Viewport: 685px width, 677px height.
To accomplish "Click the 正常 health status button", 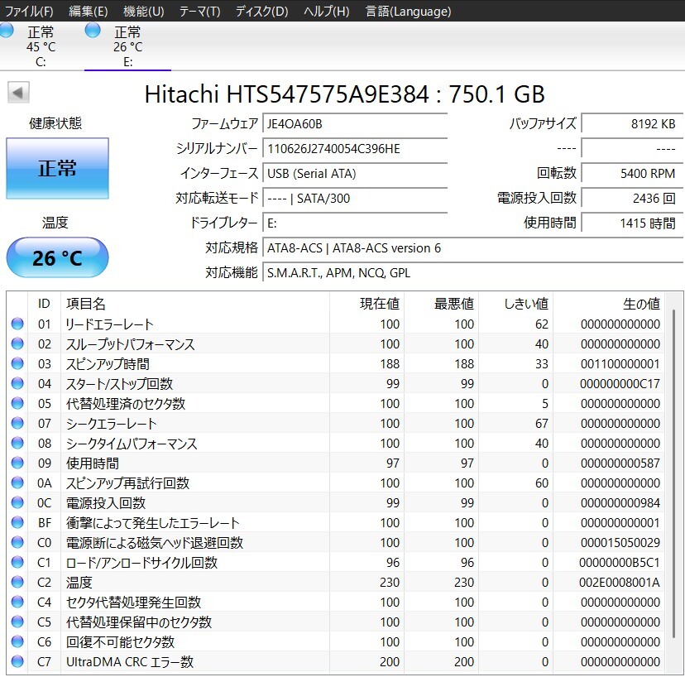I will point(57,168).
